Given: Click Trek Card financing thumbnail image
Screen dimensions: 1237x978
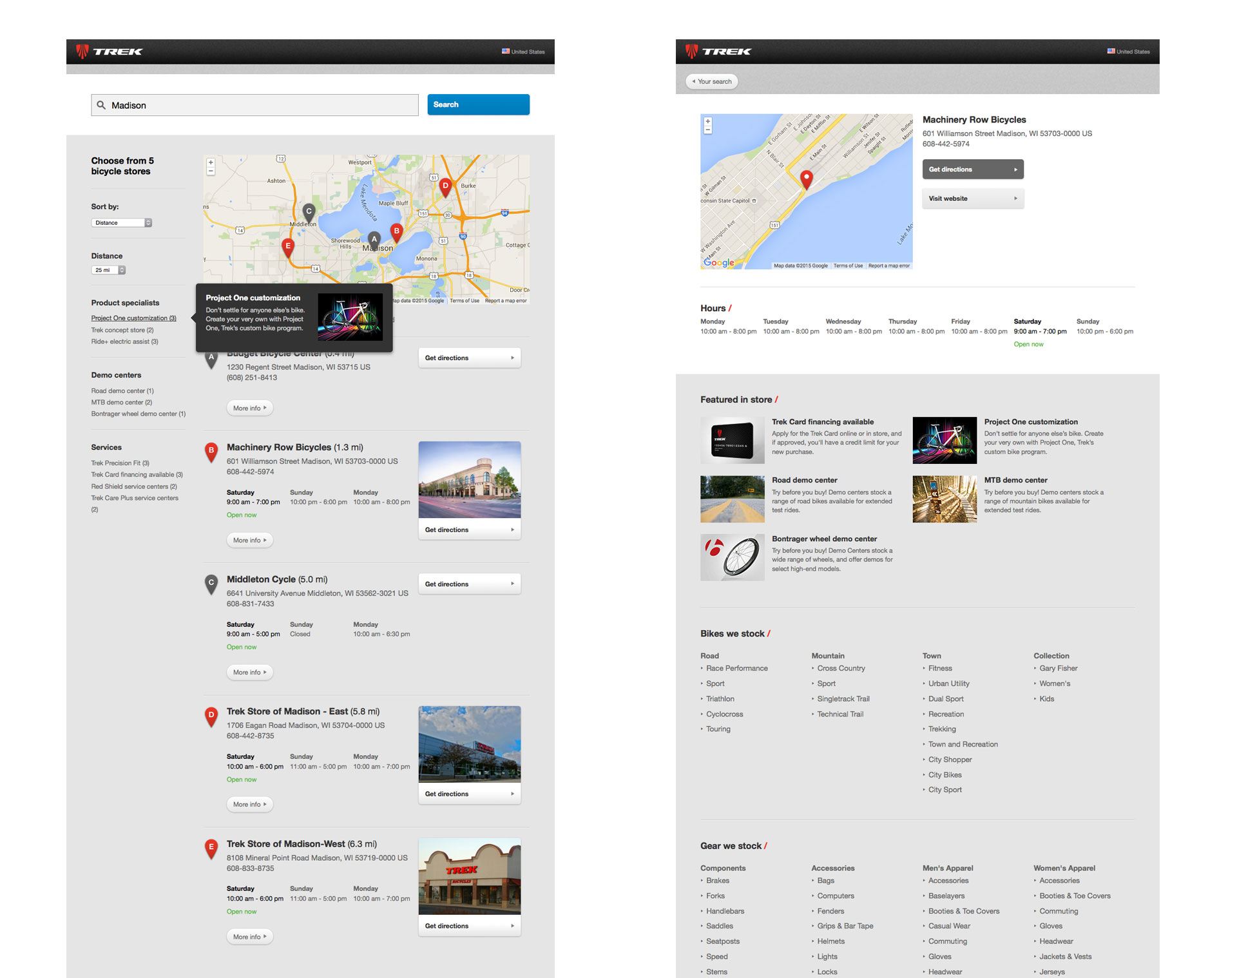Looking at the screenshot, I should coord(733,440).
